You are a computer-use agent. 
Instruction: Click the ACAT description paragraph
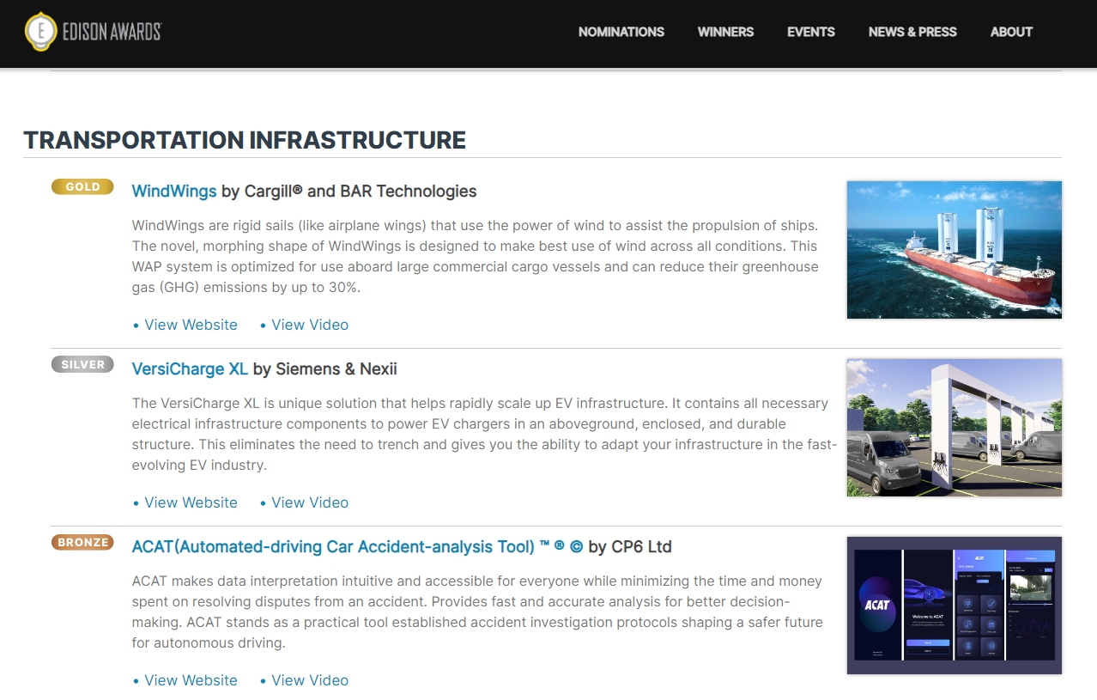[x=477, y=612]
